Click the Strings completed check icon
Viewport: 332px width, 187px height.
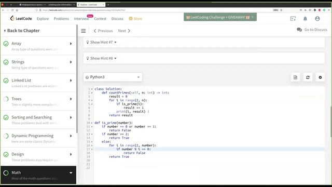6,62
